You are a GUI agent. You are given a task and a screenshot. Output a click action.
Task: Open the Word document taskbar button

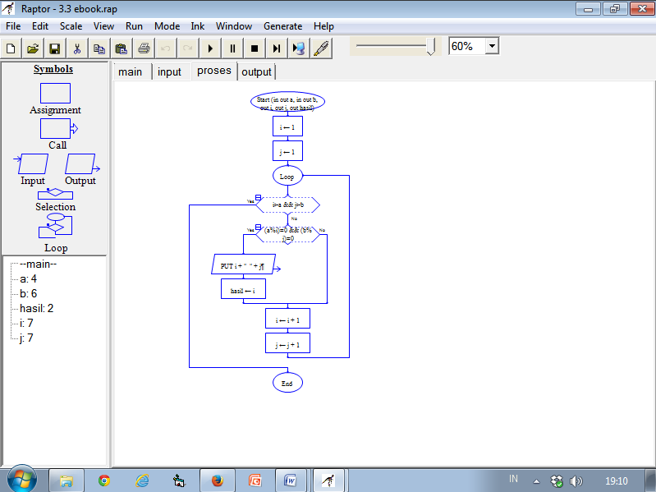291,481
